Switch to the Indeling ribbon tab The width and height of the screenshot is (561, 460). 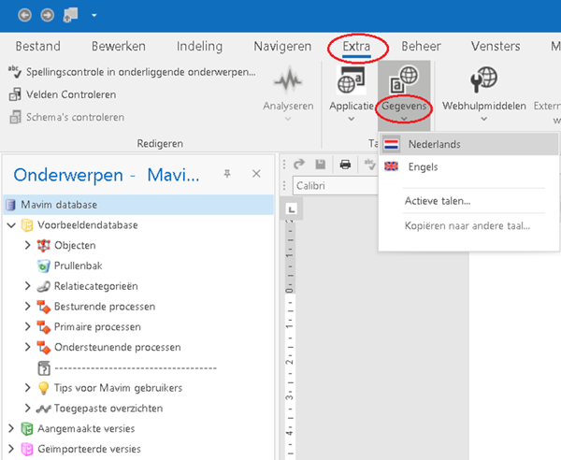(x=199, y=47)
